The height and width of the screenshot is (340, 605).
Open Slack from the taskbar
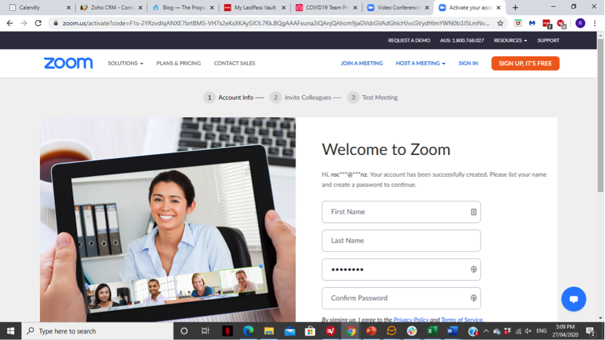pyautogui.click(x=411, y=331)
